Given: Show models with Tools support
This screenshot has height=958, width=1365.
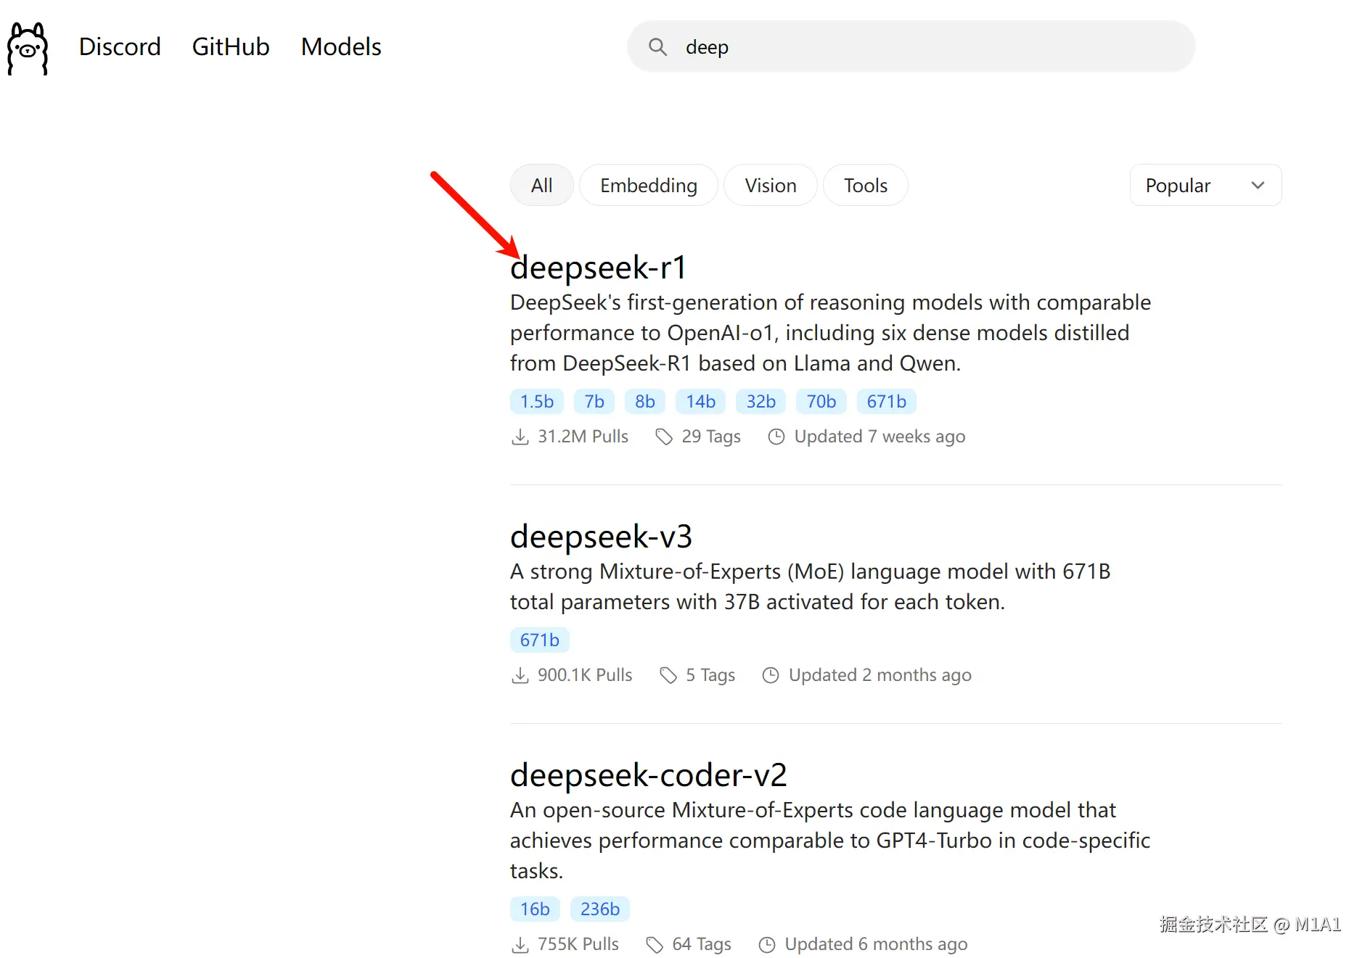Looking at the screenshot, I should (x=865, y=186).
